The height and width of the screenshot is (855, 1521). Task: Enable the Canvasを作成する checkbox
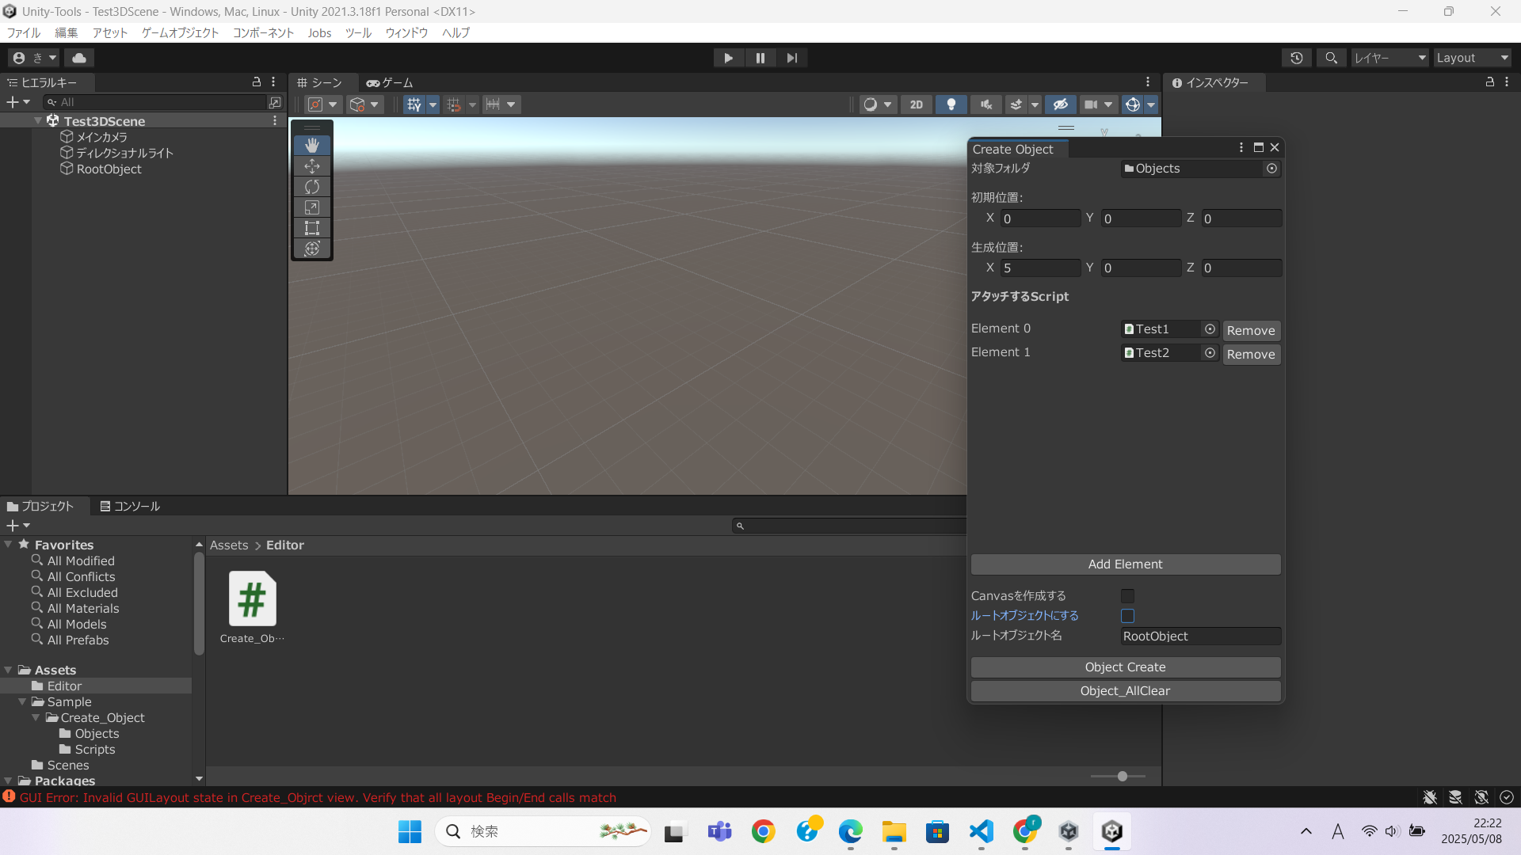[1127, 596]
